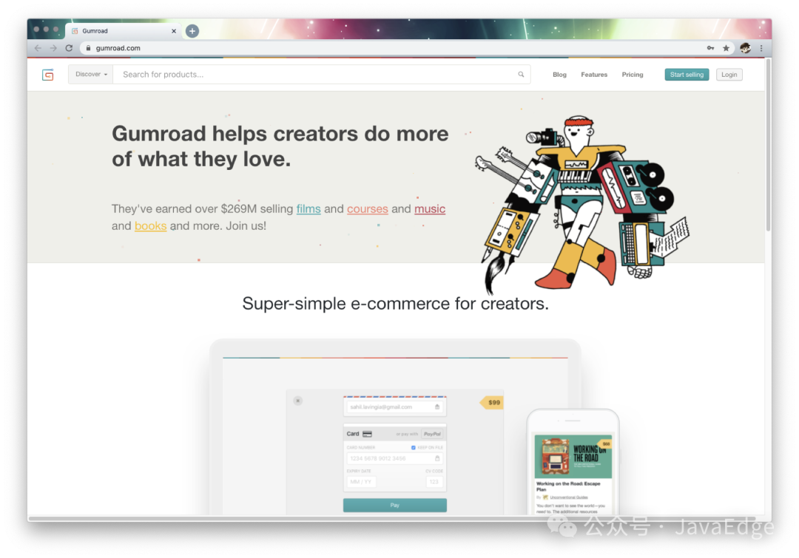This screenshot has width=799, height=558.
Task: Follow the books link
Action: (150, 225)
